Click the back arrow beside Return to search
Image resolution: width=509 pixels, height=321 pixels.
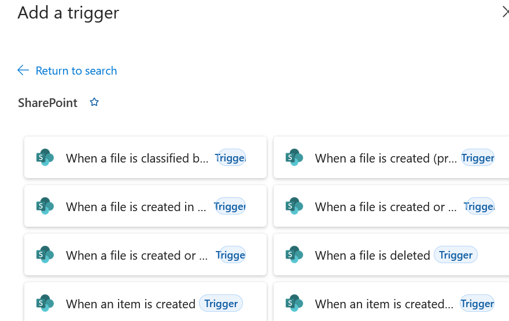coord(23,70)
